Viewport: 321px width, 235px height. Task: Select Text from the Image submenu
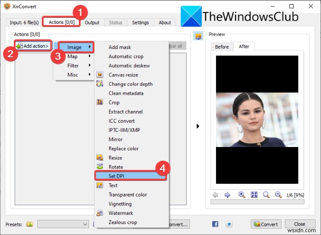coord(132,186)
